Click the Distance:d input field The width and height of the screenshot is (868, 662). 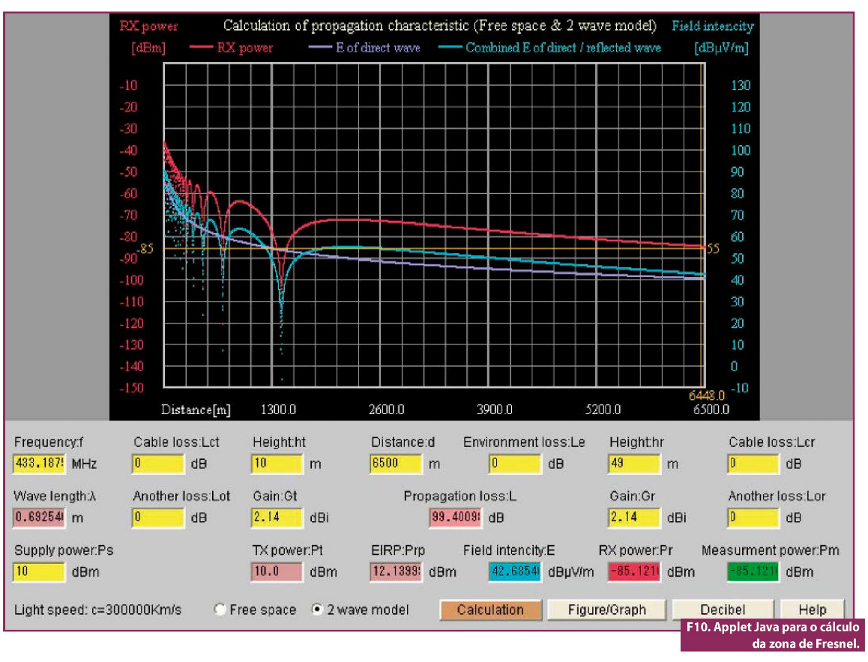pyautogui.click(x=396, y=464)
